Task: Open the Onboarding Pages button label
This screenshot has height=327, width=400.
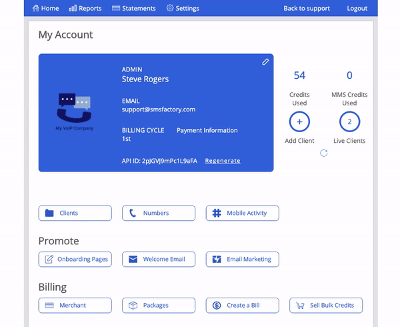Action: (x=83, y=259)
